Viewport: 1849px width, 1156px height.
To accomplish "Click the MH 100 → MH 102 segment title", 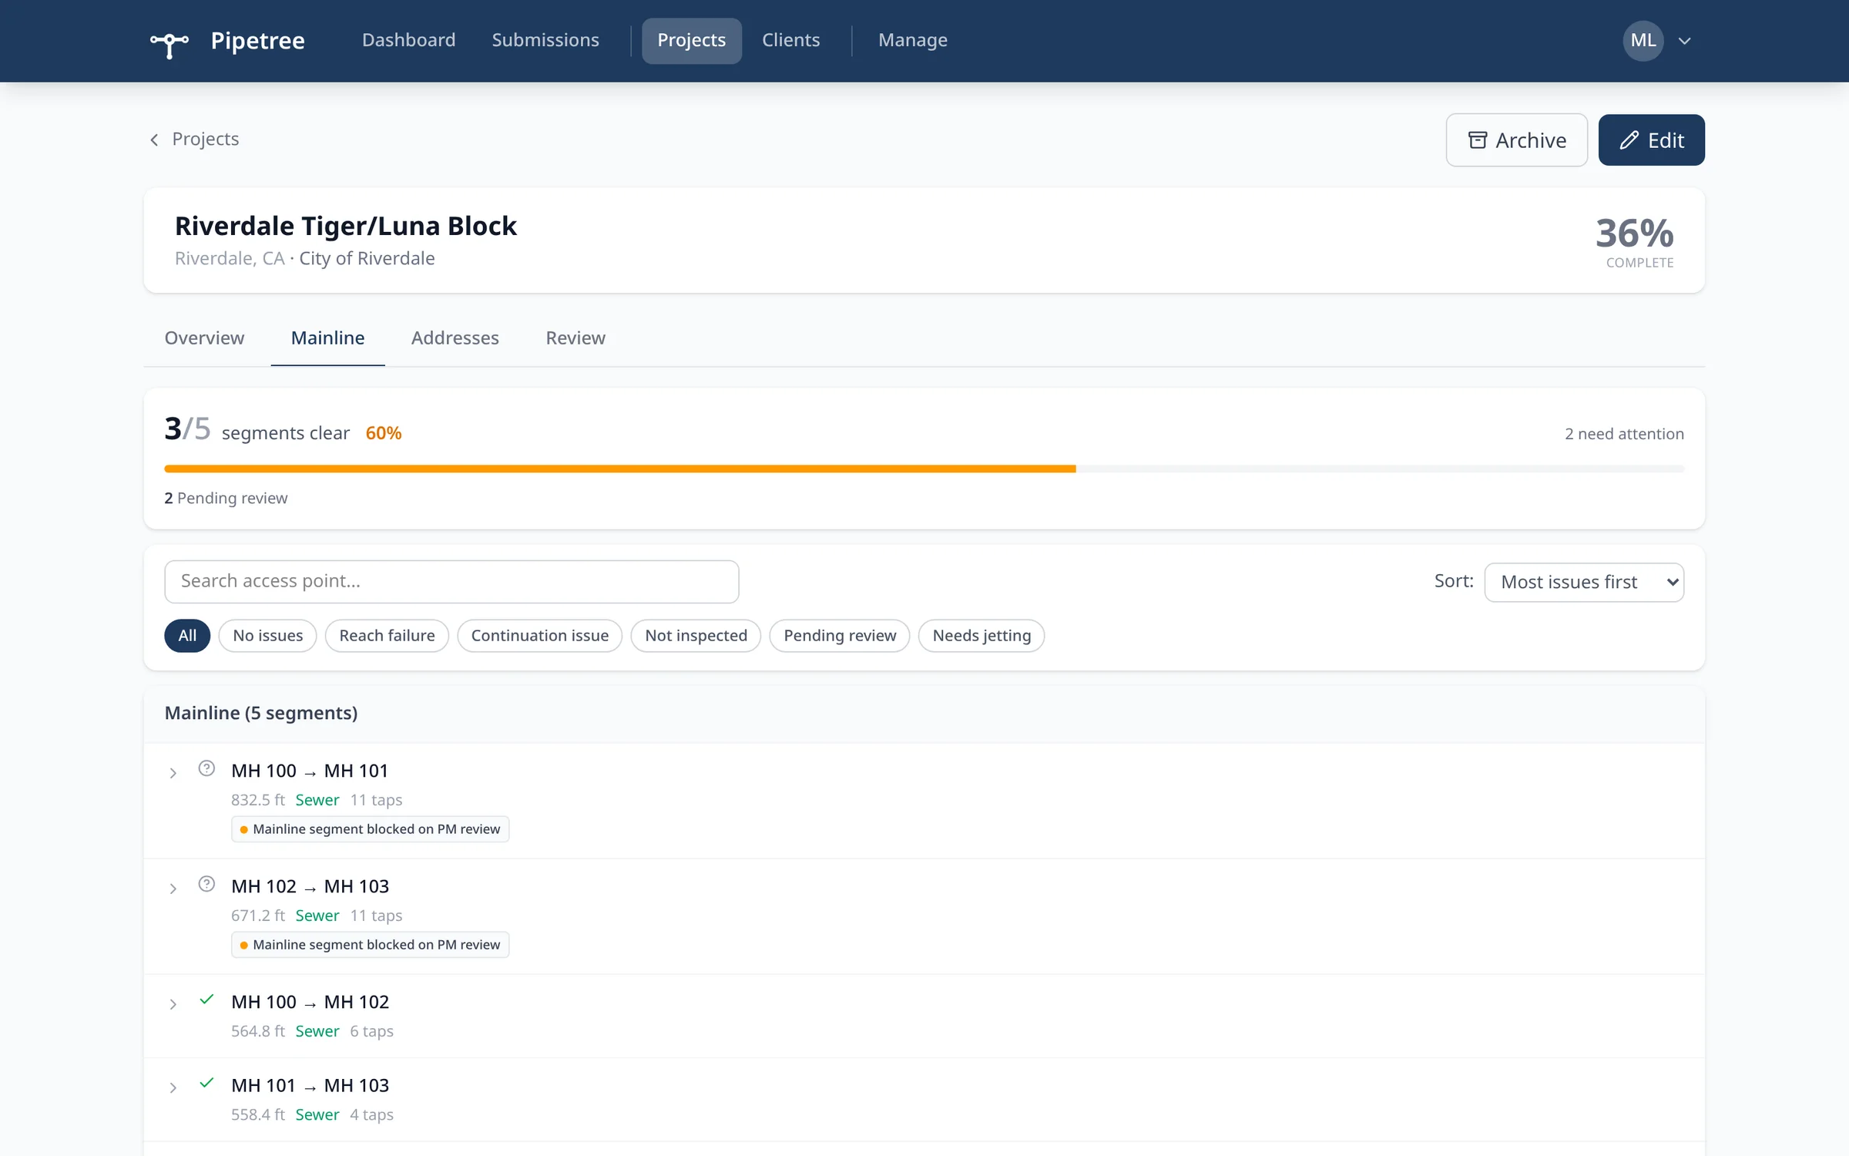I will 310,1002.
